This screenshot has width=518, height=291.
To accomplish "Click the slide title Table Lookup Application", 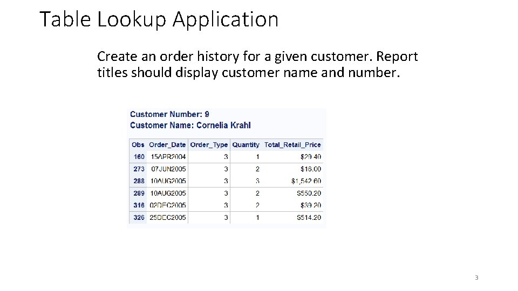I will pyautogui.click(x=159, y=19).
